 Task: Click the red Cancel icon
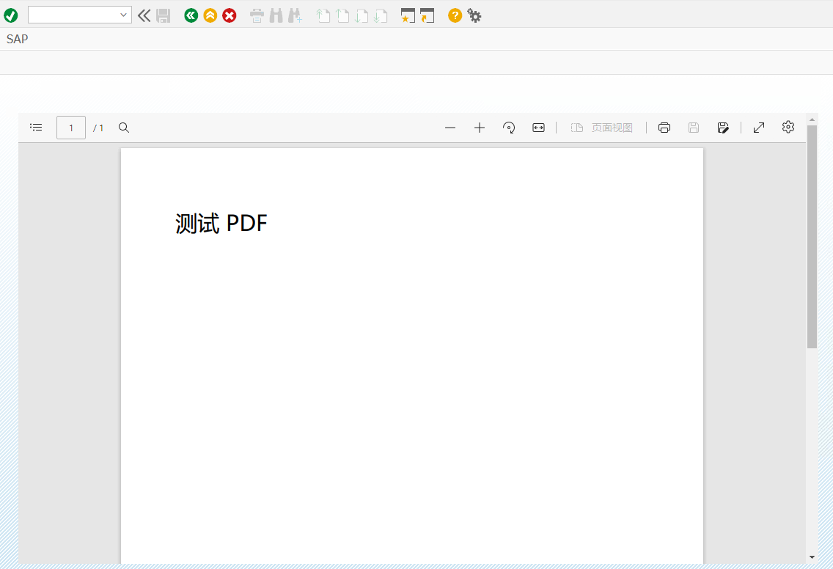point(230,15)
